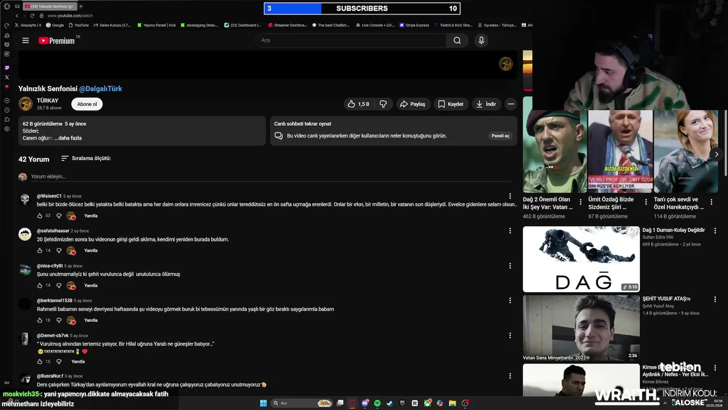
Task: Open 'Yayıncı Paneli | Kick' bookmark
Action: [156, 25]
